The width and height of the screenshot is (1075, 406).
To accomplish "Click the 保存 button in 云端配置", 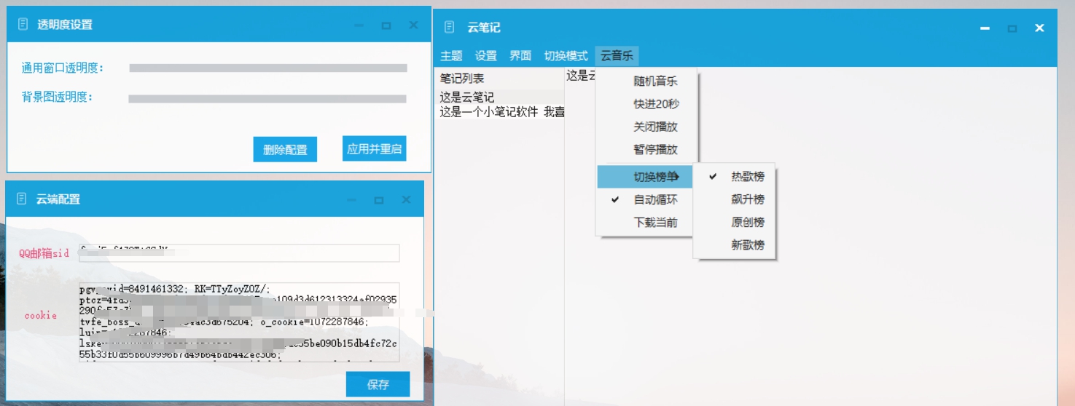I will (378, 385).
